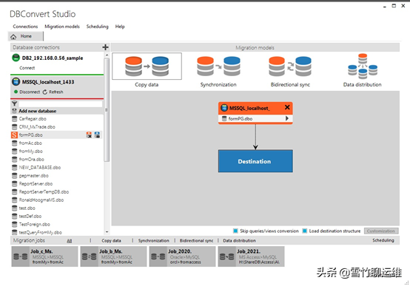Image resolution: width=410 pixels, height=286 pixels.
Task: Click database icon next to CarRepair.dbo
Action: pyautogui.click(x=15, y=119)
